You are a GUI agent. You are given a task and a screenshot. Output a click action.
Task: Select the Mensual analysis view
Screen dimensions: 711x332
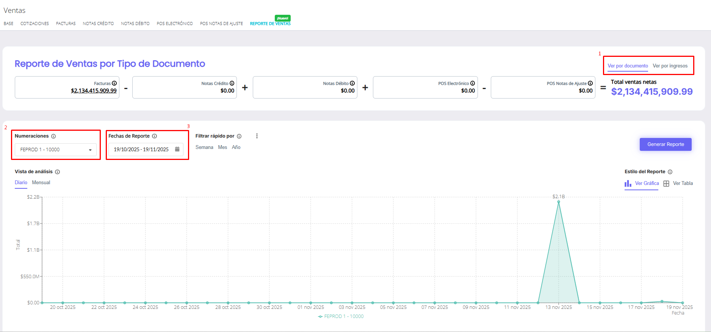[41, 183]
